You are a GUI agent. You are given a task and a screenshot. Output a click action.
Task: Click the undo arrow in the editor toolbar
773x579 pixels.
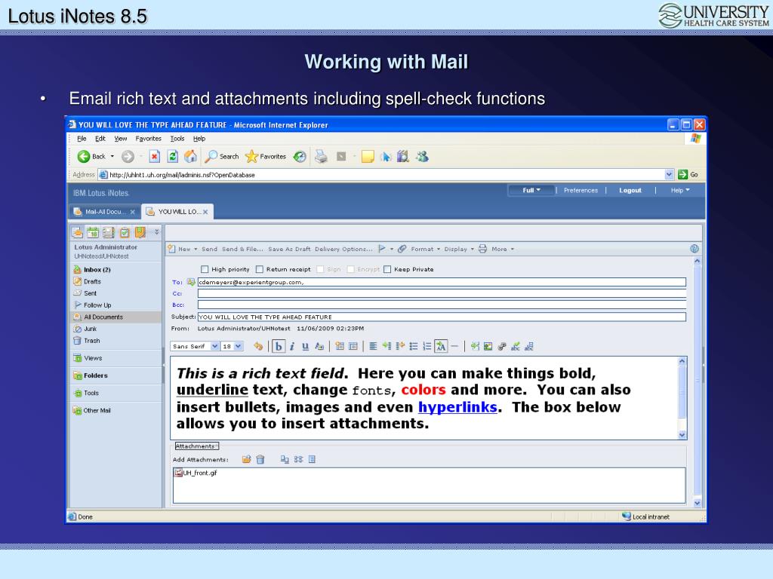258,346
